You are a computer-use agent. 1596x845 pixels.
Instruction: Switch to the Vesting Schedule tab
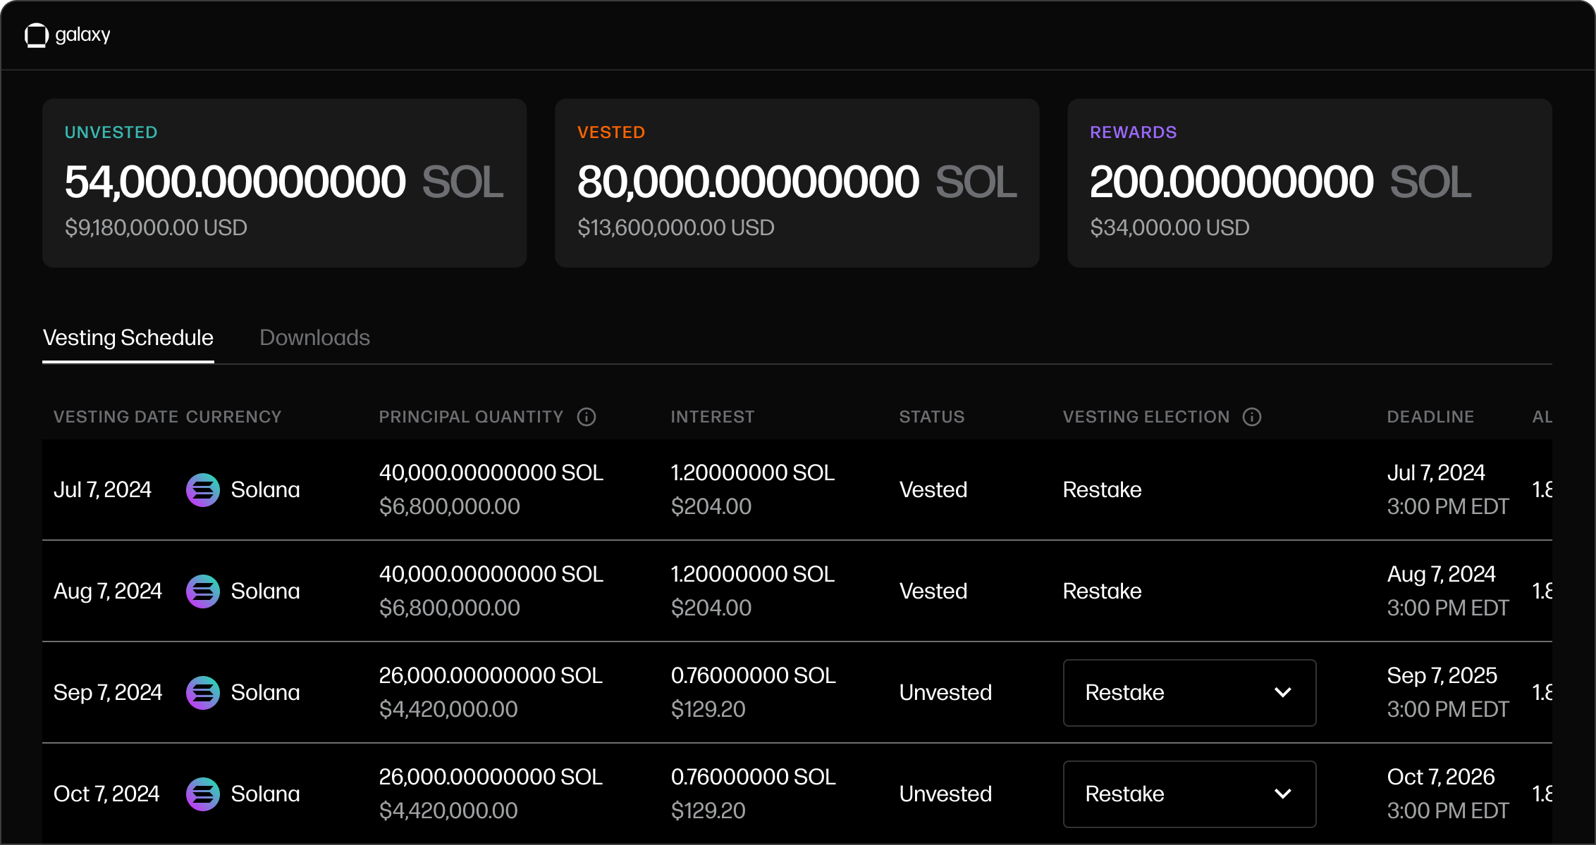(128, 338)
